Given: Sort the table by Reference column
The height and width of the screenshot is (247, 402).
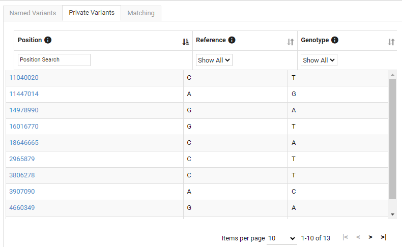Looking at the screenshot, I should click(x=291, y=42).
